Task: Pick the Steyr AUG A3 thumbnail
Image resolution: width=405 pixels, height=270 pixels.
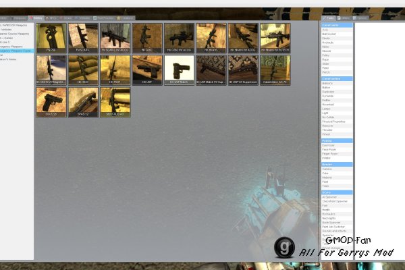Action: click(115, 102)
